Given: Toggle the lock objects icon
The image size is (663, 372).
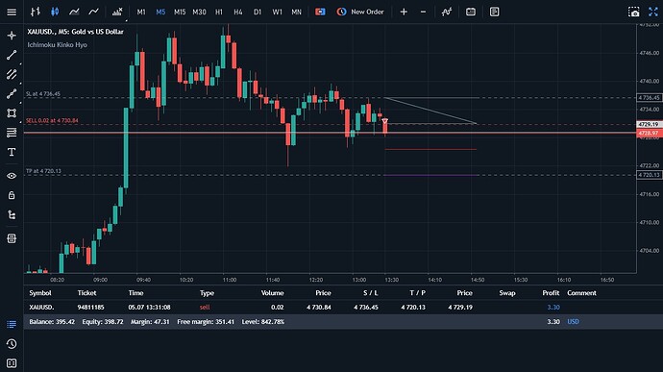Looking at the screenshot, I should coord(12,195).
